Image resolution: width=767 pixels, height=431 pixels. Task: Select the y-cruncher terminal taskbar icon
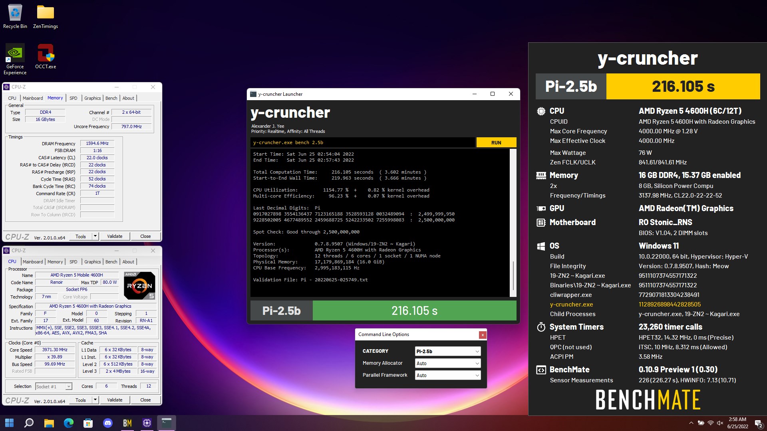point(166,423)
